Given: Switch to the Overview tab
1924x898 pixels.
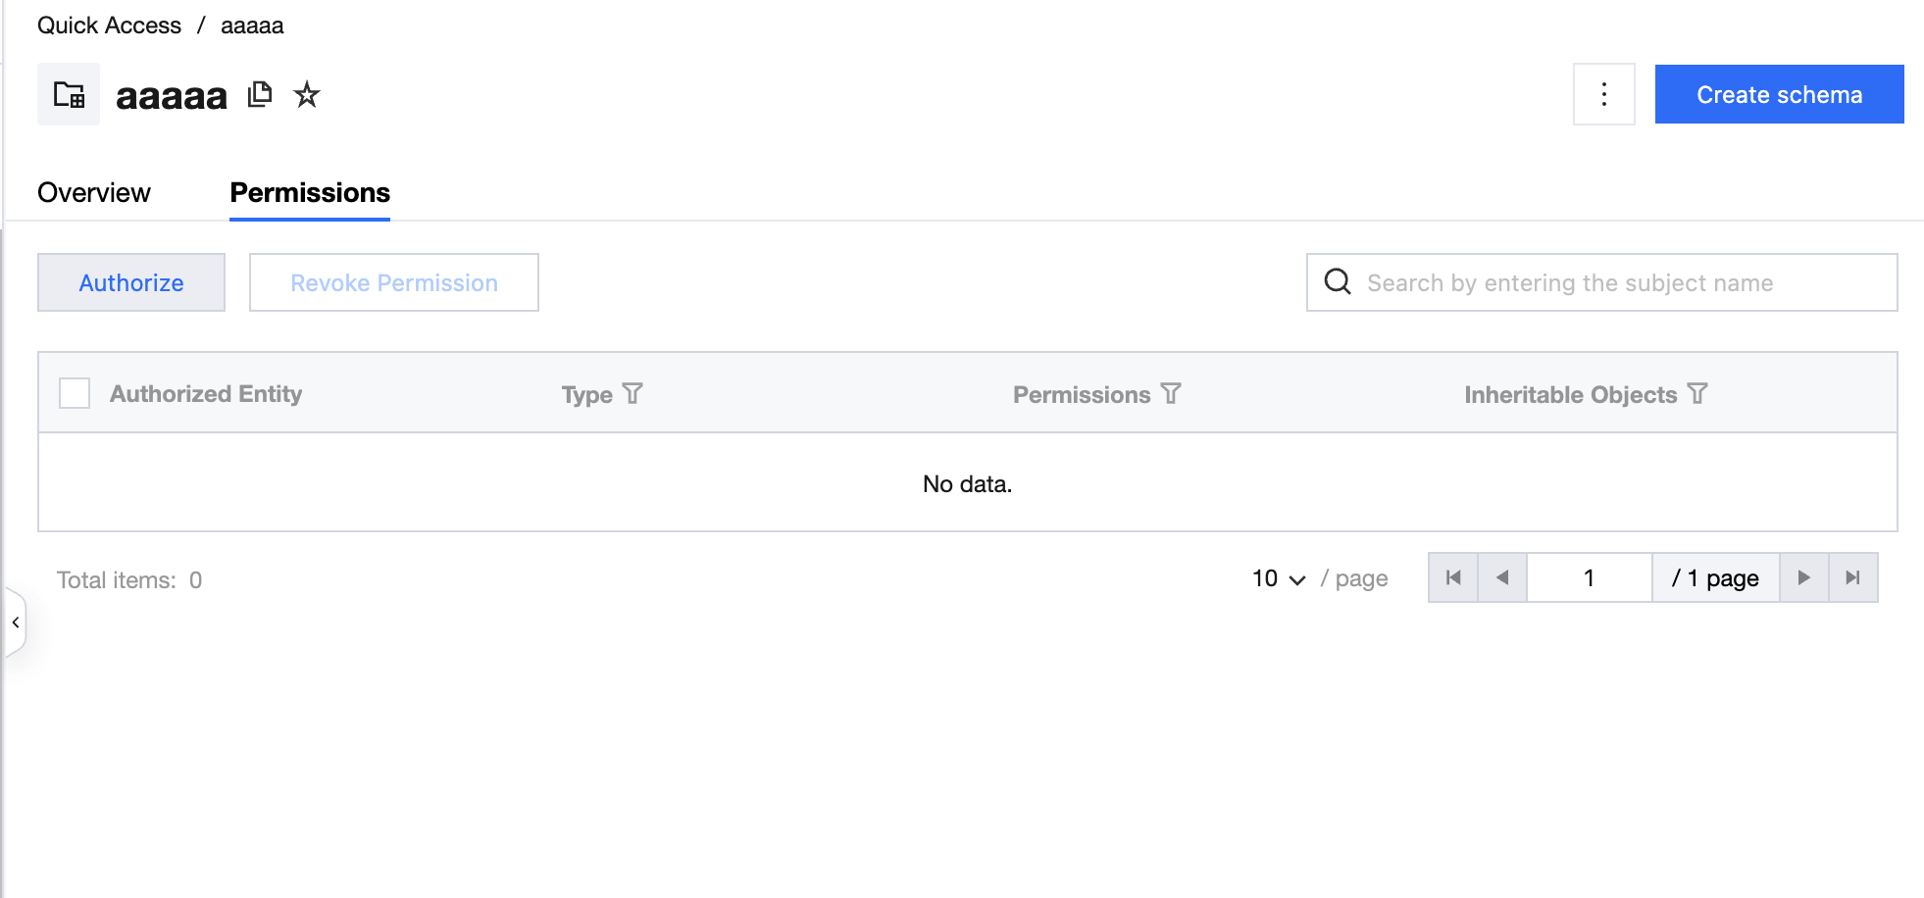Looking at the screenshot, I should click(x=94, y=193).
